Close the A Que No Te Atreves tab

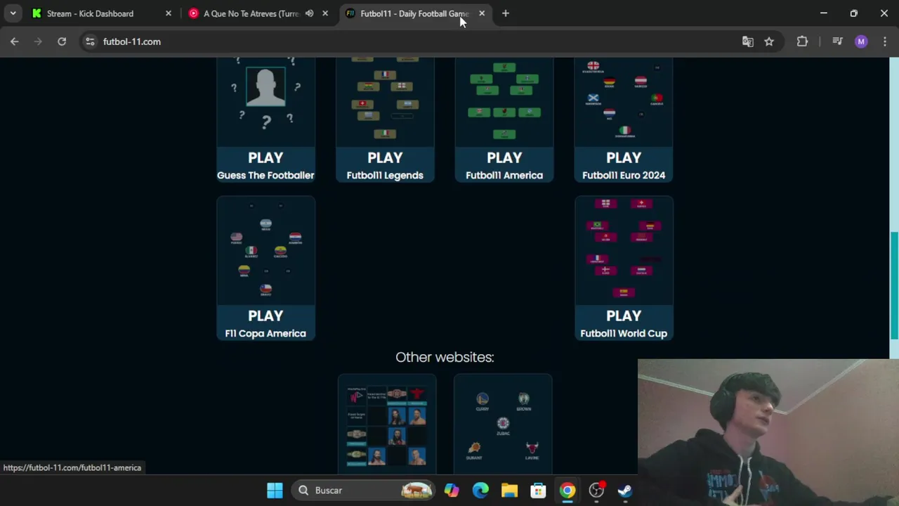click(x=324, y=13)
